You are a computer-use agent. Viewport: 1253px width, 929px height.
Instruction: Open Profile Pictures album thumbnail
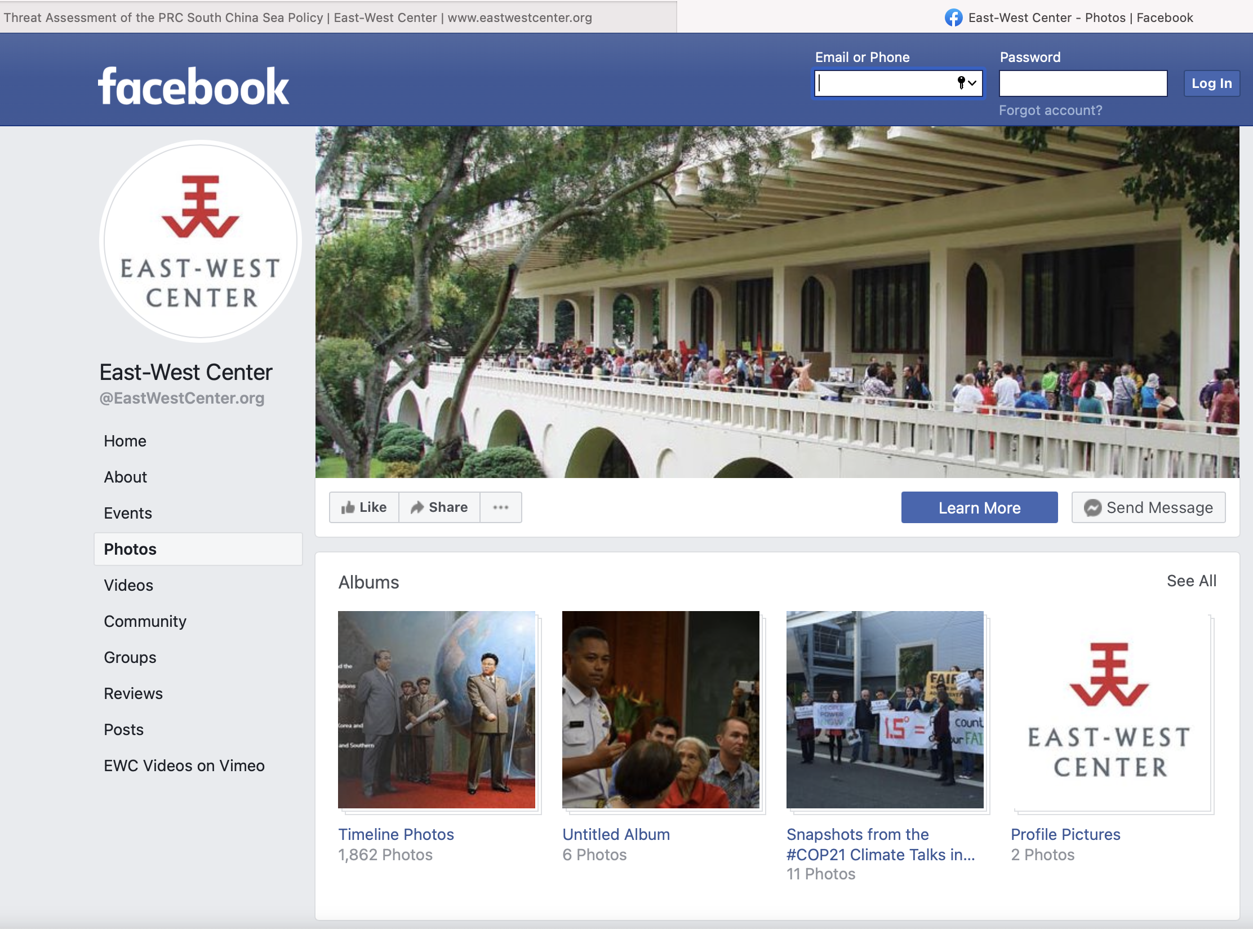point(1109,710)
